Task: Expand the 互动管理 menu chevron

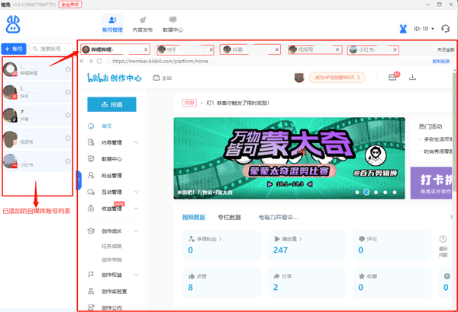Action: pos(136,192)
